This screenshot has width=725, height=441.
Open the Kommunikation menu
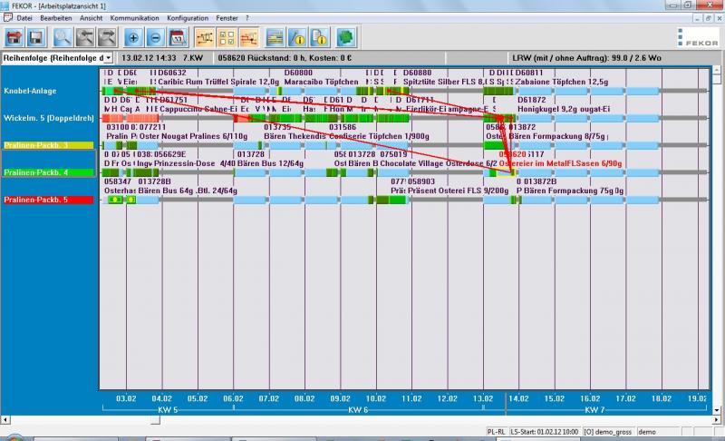[x=134, y=18]
